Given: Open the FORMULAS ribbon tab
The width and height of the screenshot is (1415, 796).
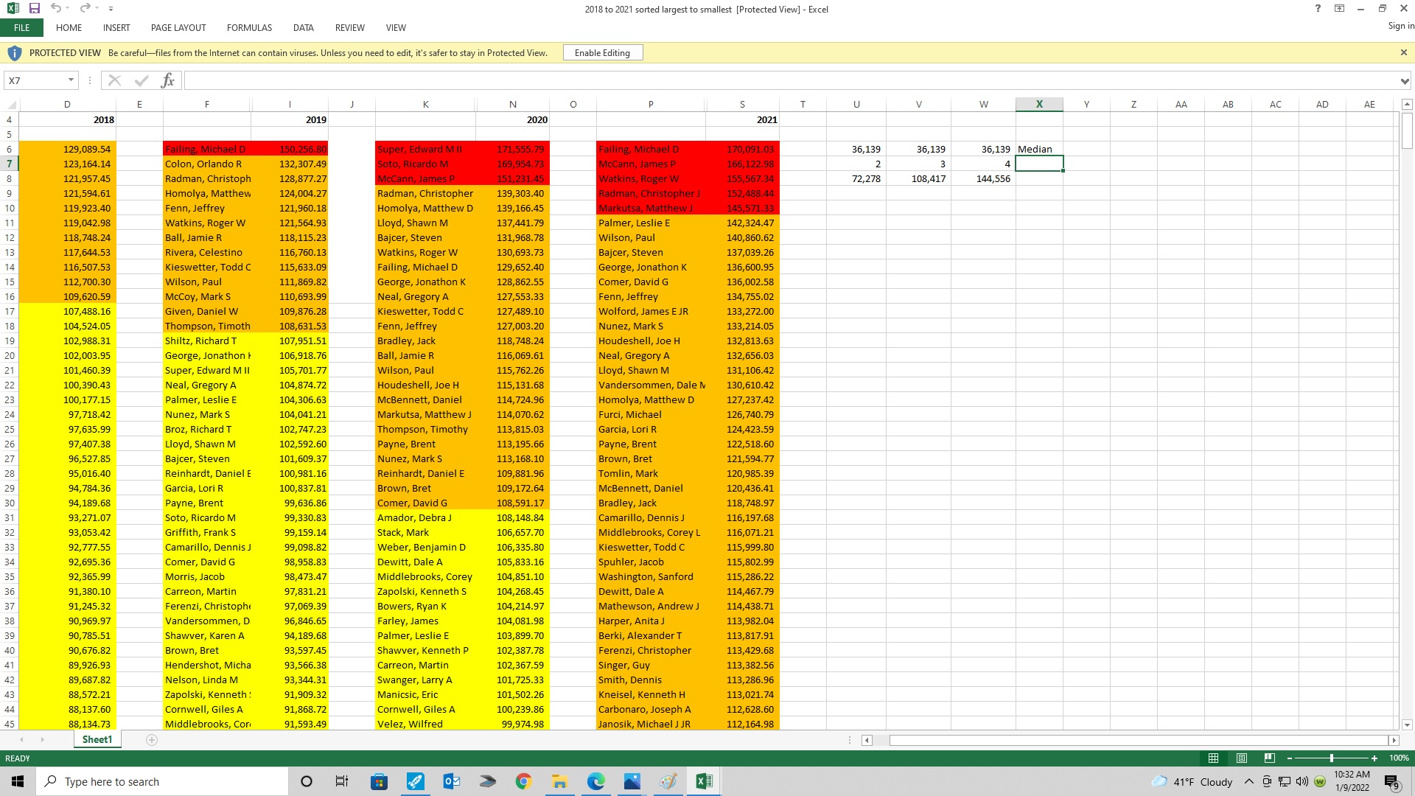Looking at the screenshot, I should coord(249,28).
